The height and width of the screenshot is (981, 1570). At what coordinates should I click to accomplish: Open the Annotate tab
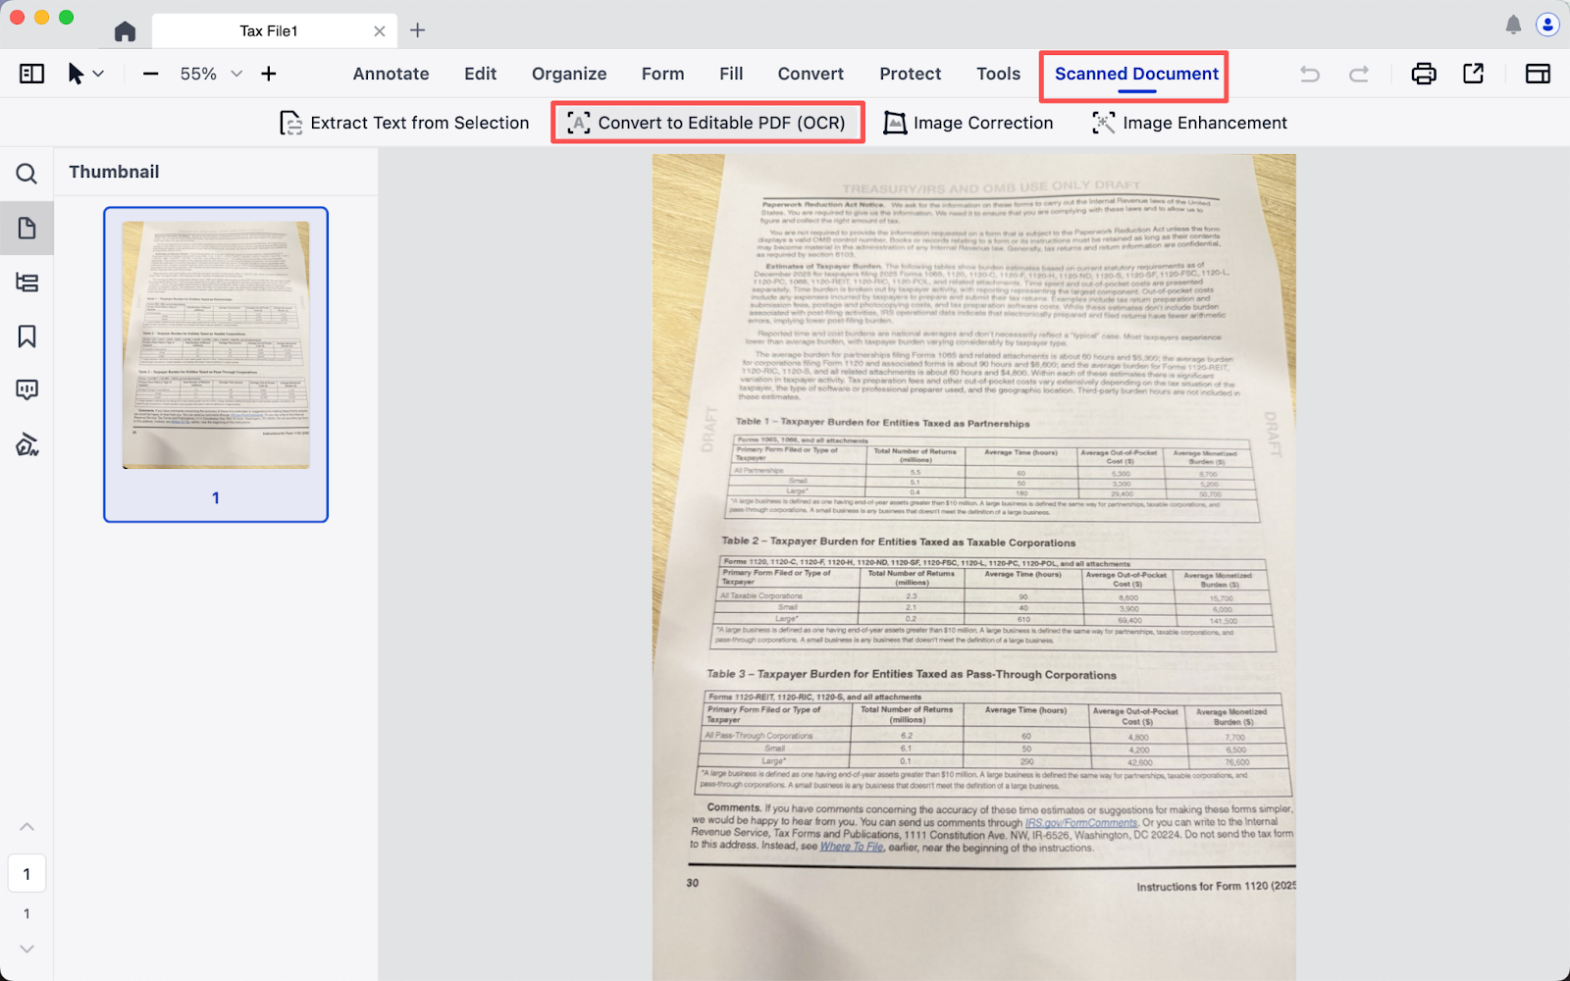pyautogui.click(x=391, y=74)
